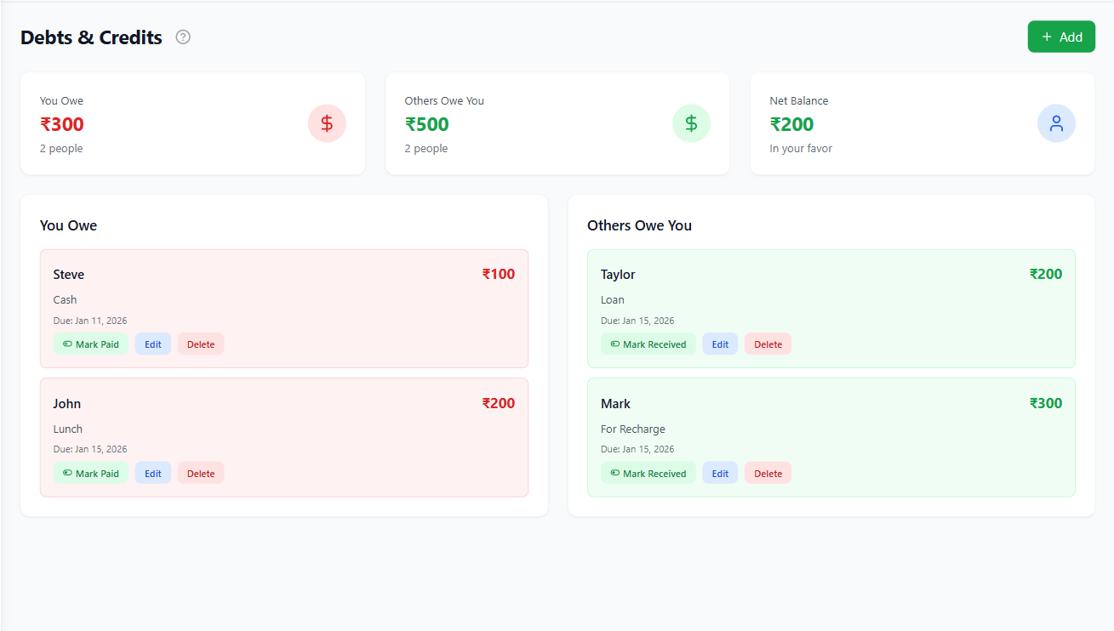1114x631 pixels.
Task: Click the green dollar icon on Others Owe You
Action: coord(691,123)
